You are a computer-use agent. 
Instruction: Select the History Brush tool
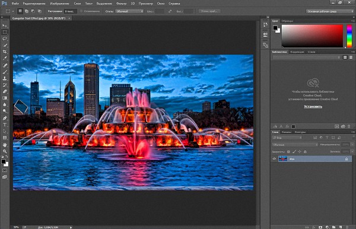point(5,85)
